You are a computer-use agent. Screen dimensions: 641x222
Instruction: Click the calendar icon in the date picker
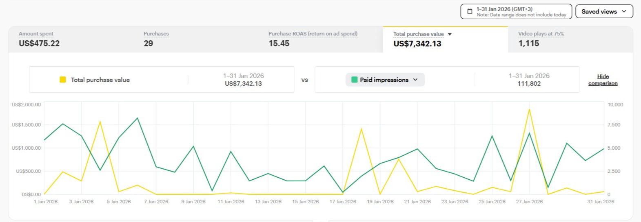pos(470,11)
